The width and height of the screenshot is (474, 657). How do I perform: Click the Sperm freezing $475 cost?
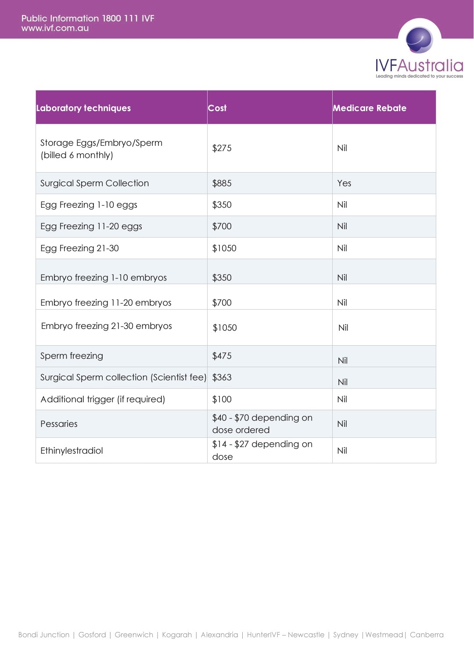[x=222, y=356]
